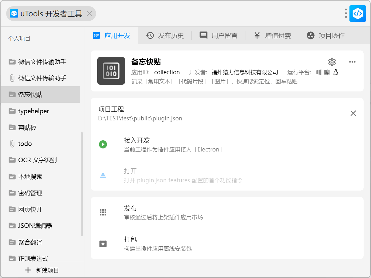The height and width of the screenshot is (278, 371).
Task: Select the JSON编辑器 project
Action: tap(40, 226)
